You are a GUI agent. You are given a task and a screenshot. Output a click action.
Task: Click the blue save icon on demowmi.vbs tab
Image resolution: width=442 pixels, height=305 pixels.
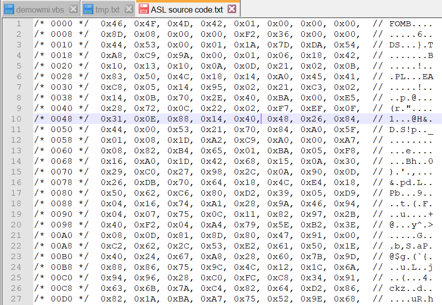click(x=9, y=9)
